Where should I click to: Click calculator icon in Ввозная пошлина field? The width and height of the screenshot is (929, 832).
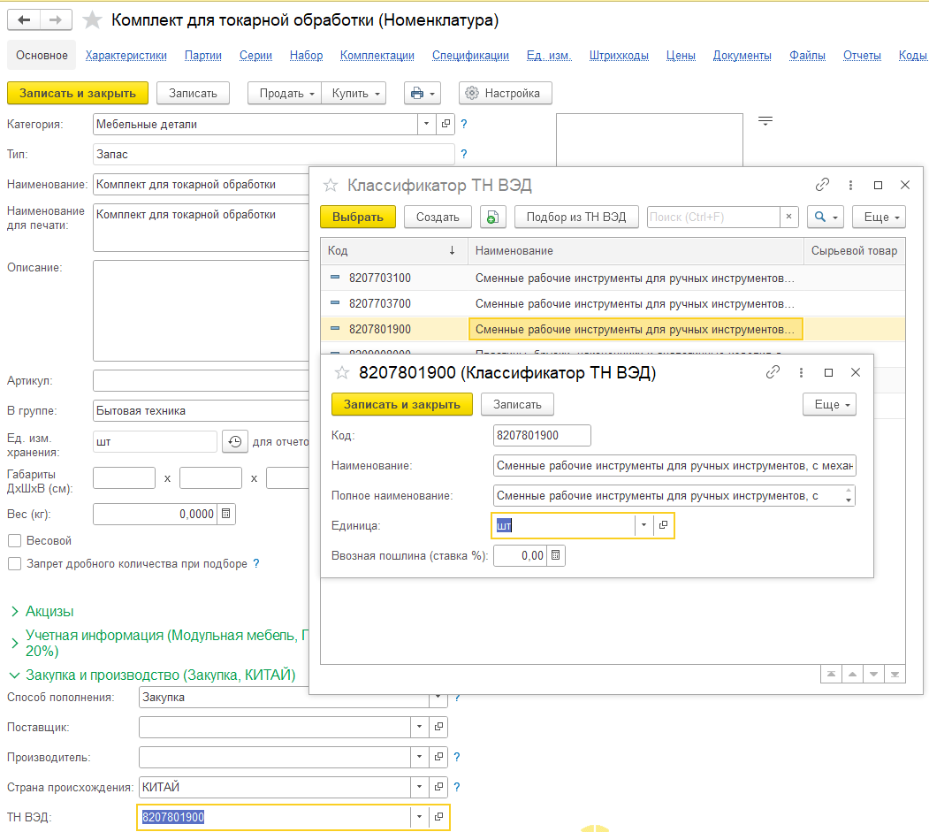pos(555,556)
